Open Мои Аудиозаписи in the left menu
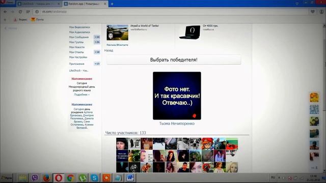The width and height of the screenshot is (326, 183). click(79, 32)
